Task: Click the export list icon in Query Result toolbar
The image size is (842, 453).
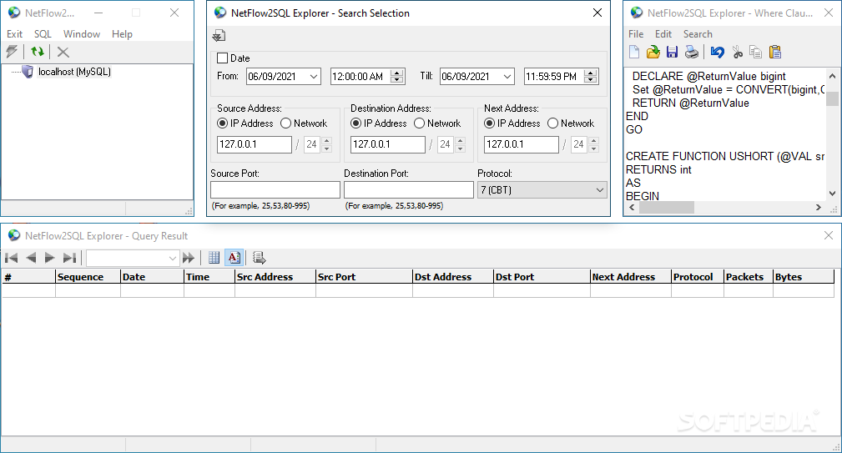Action: coord(259,258)
